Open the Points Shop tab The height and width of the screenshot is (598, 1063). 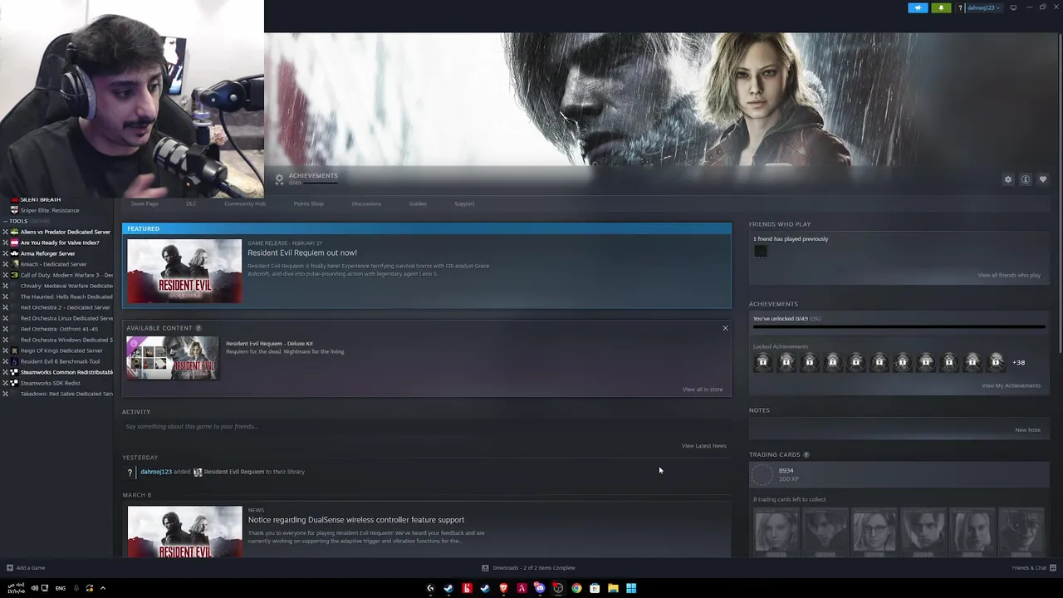point(308,203)
